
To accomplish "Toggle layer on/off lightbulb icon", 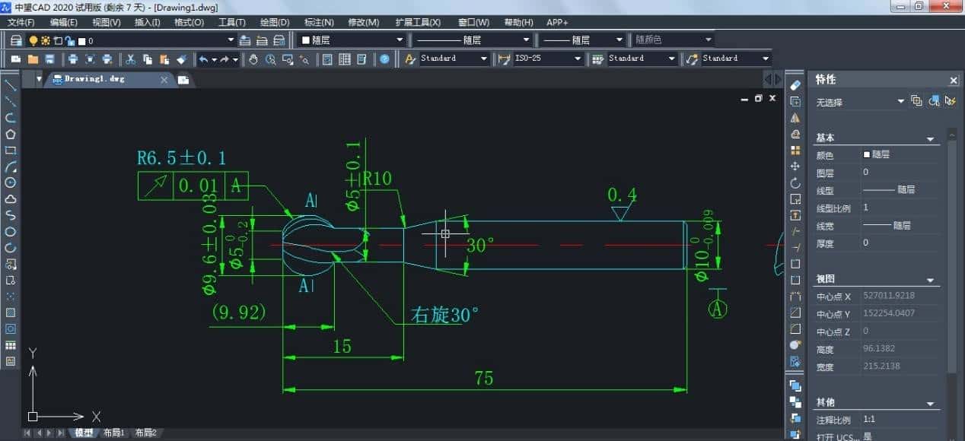I will point(33,40).
